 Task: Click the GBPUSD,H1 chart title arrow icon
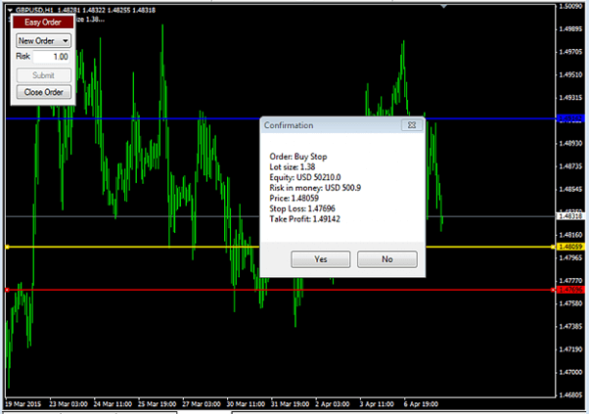click(x=10, y=10)
